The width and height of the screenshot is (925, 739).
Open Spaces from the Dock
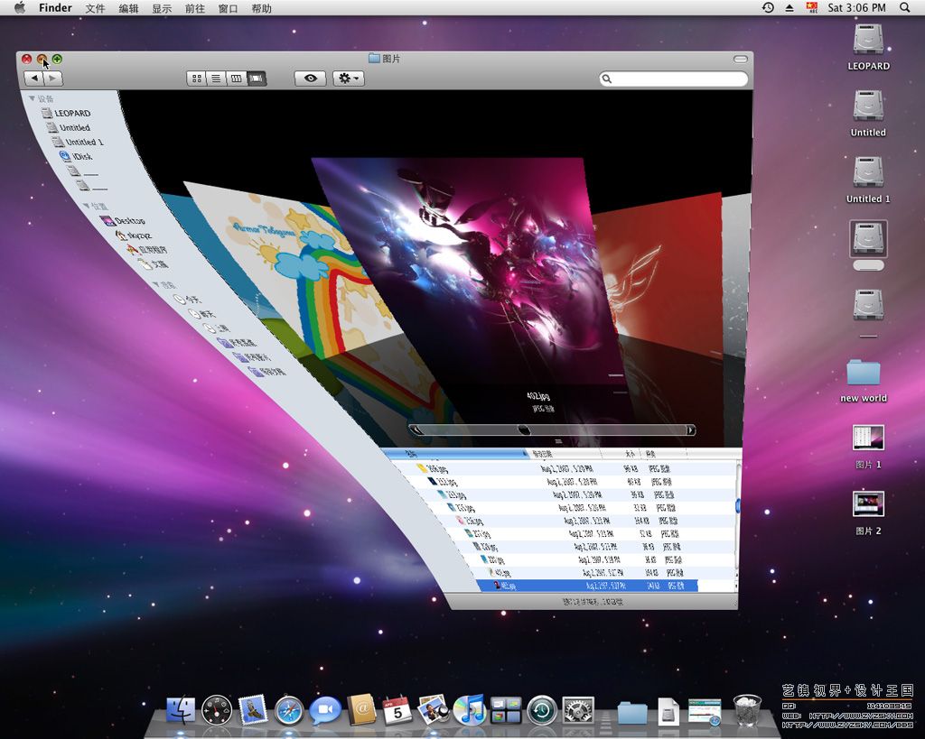(x=506, y=710)
